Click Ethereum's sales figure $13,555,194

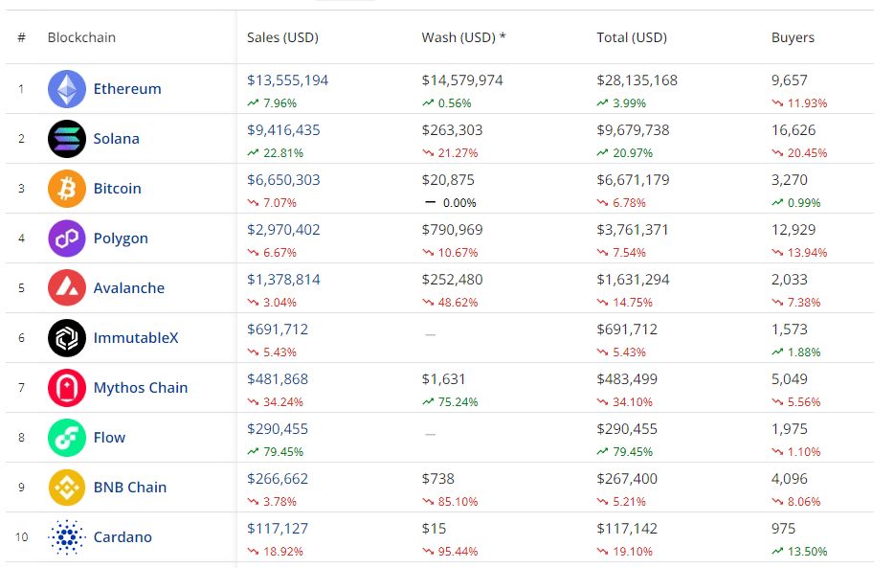coord(287,80)
